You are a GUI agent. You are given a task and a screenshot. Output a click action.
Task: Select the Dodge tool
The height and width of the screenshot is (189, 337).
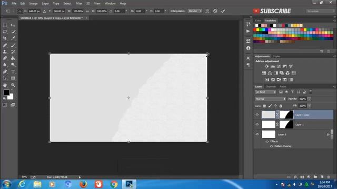click(13, 65)
